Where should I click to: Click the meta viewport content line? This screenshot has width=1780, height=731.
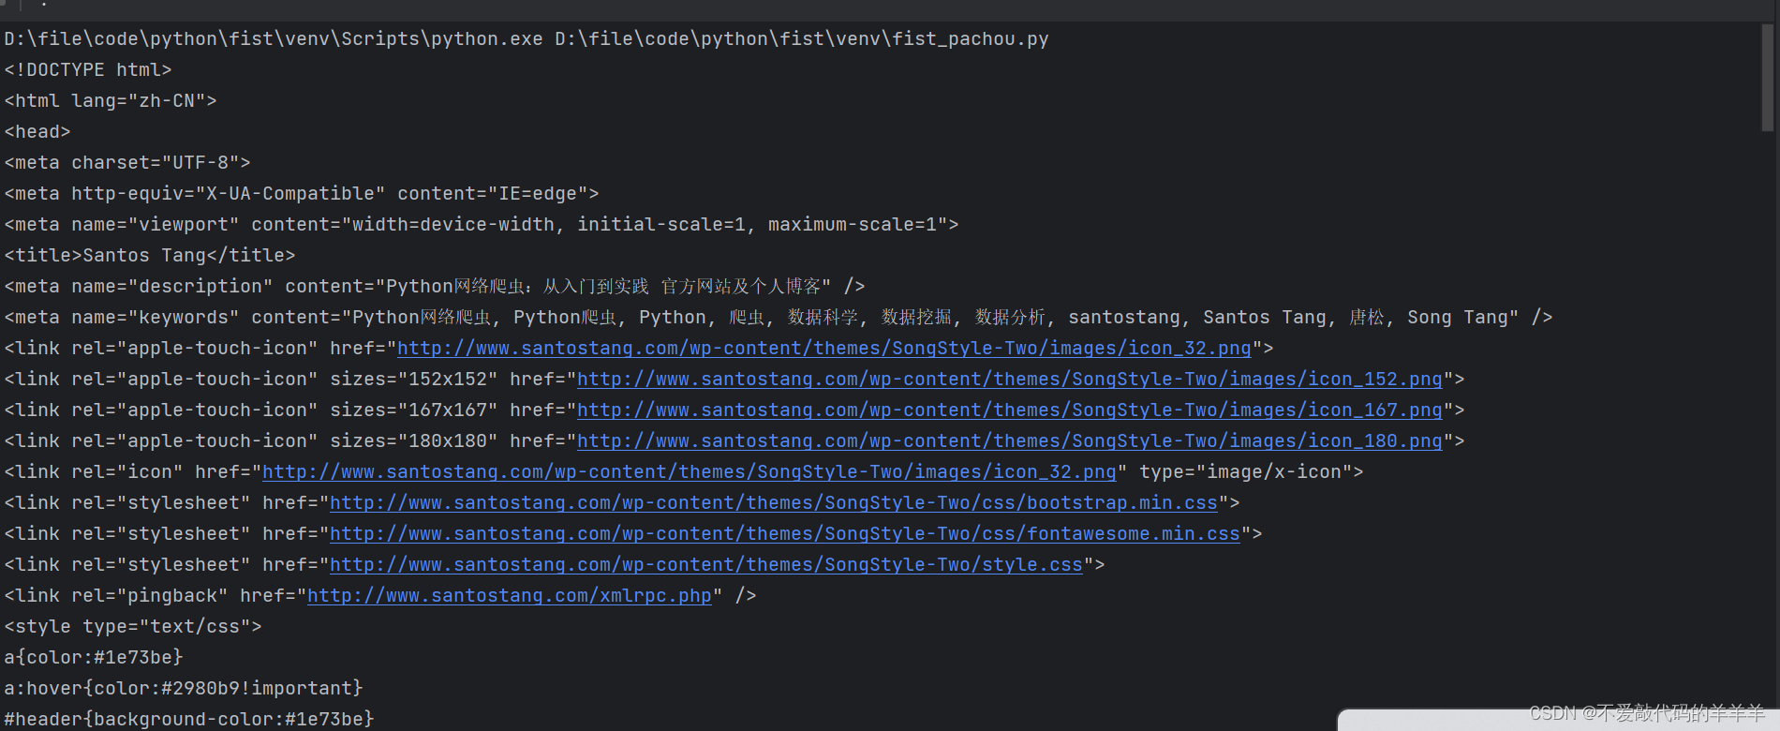(482, 225)
